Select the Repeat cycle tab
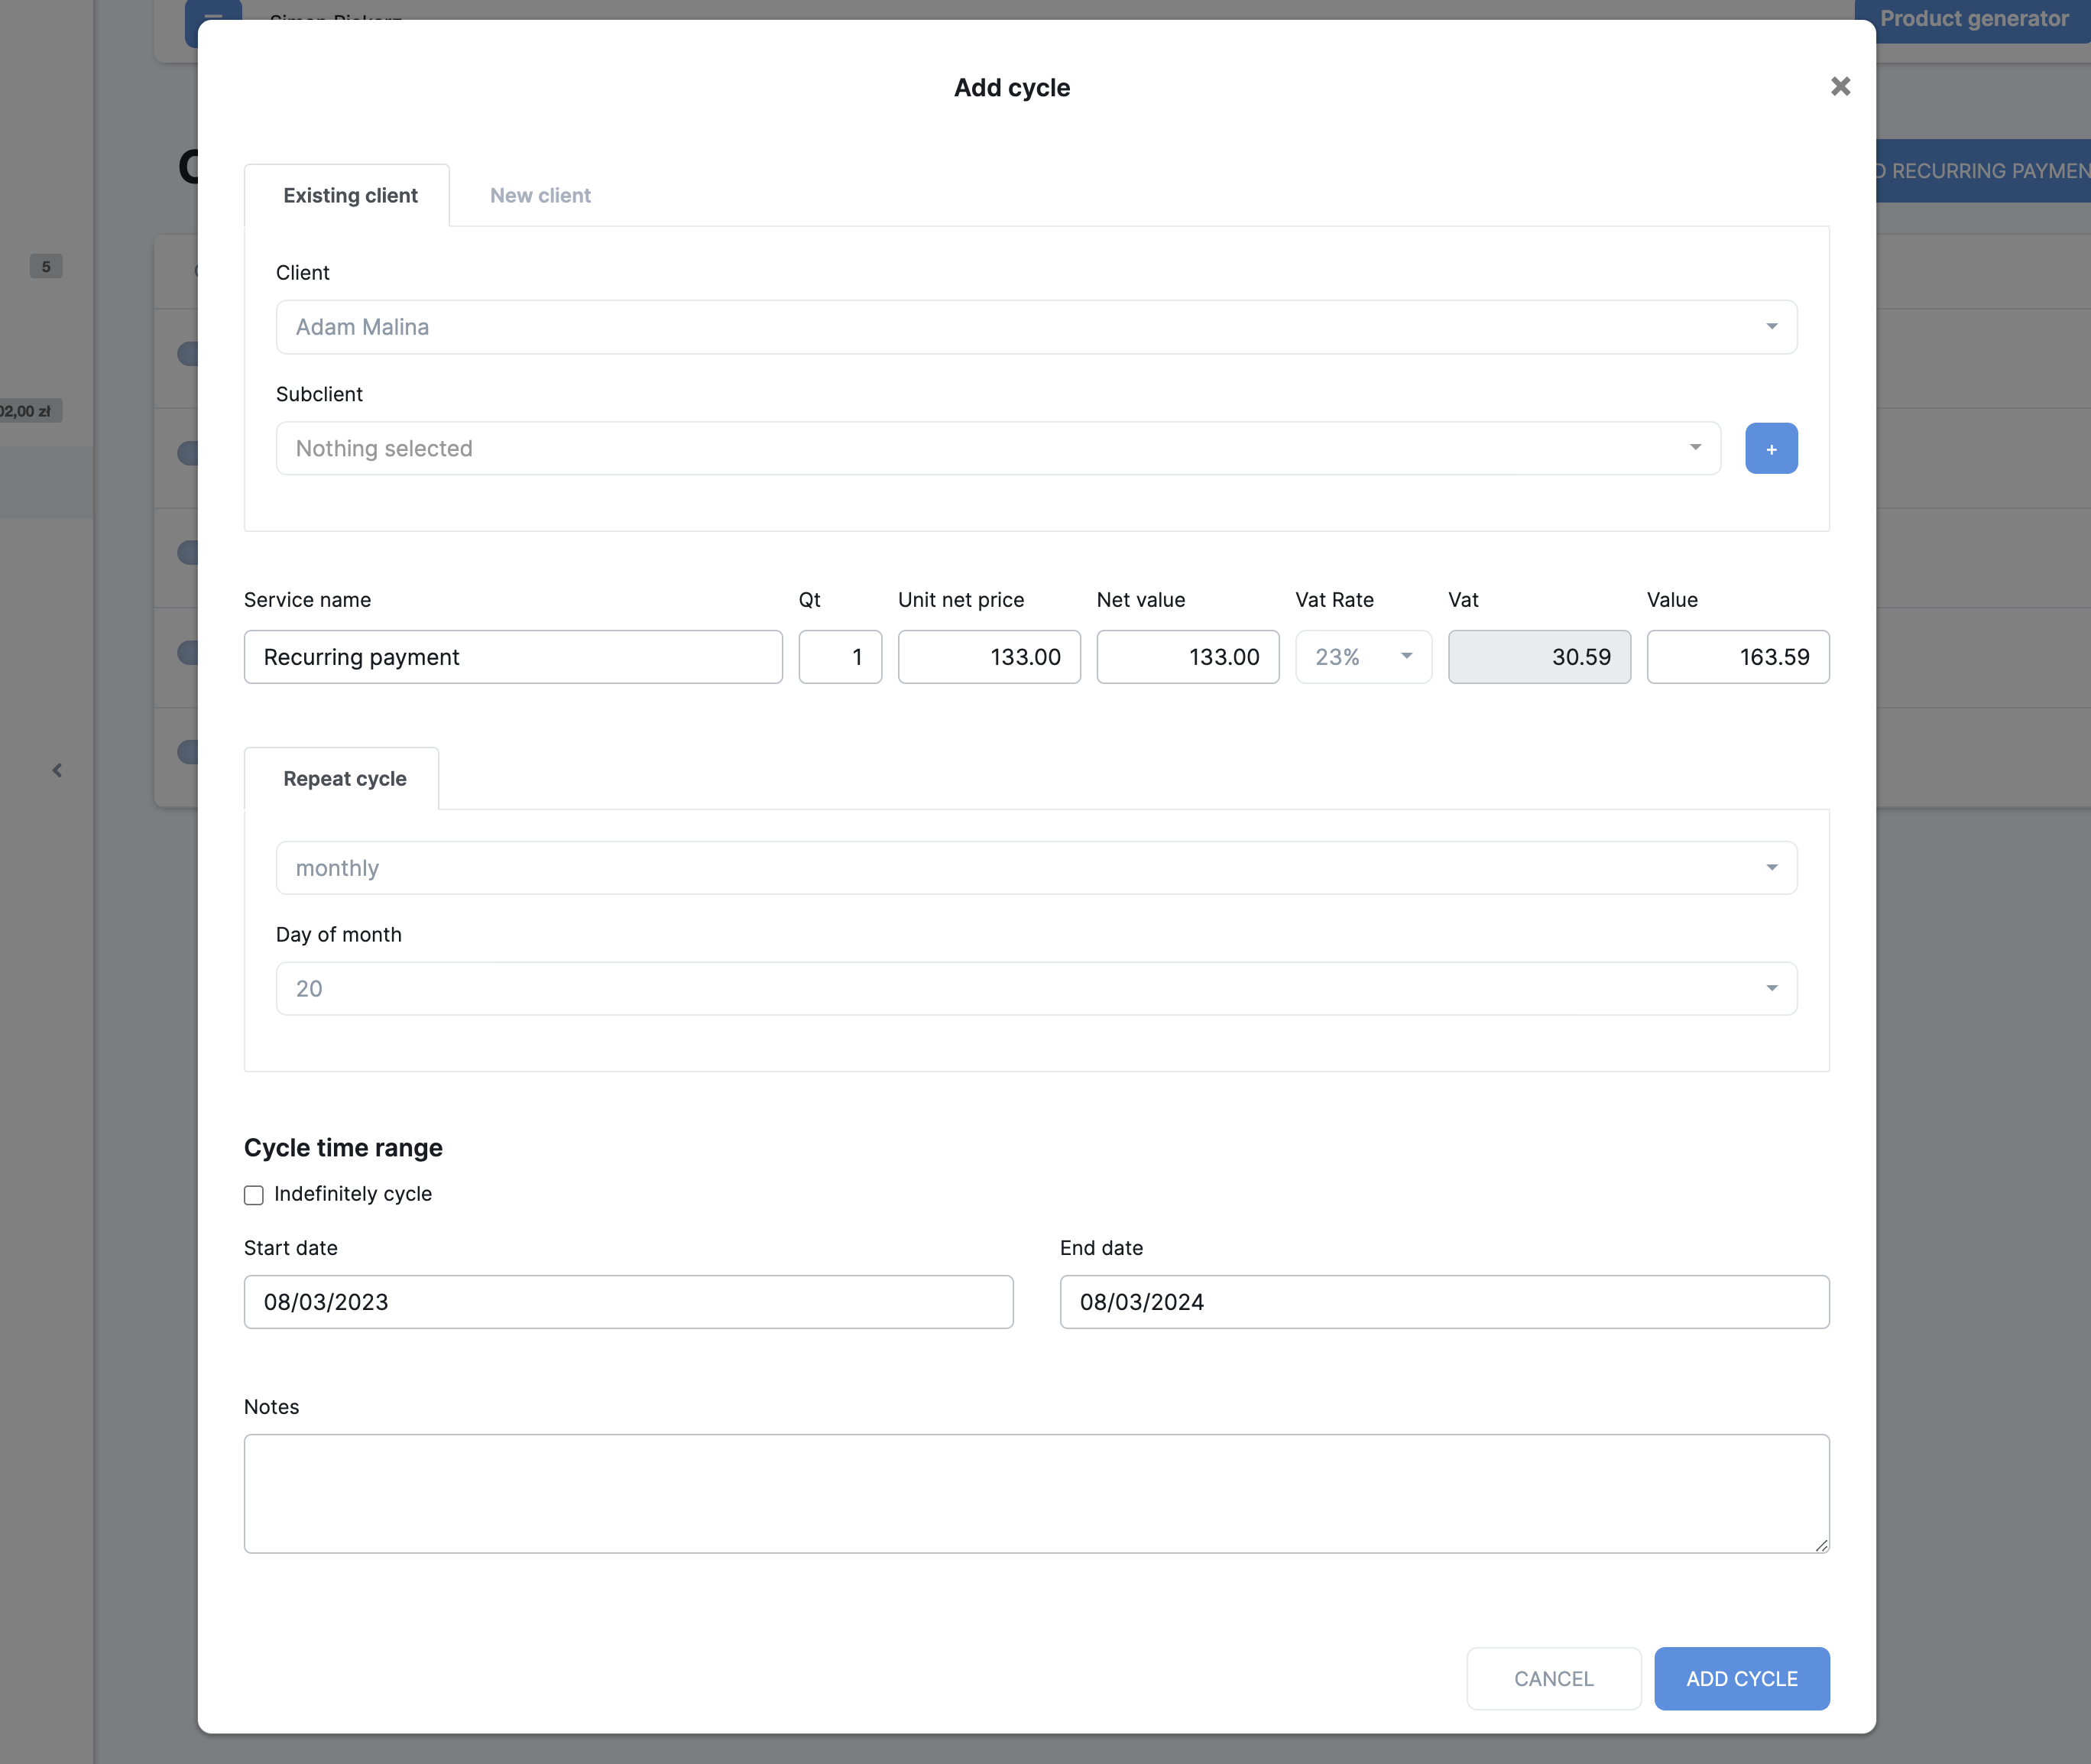This screenshot has height=1764, width=2091. [344, 779]
